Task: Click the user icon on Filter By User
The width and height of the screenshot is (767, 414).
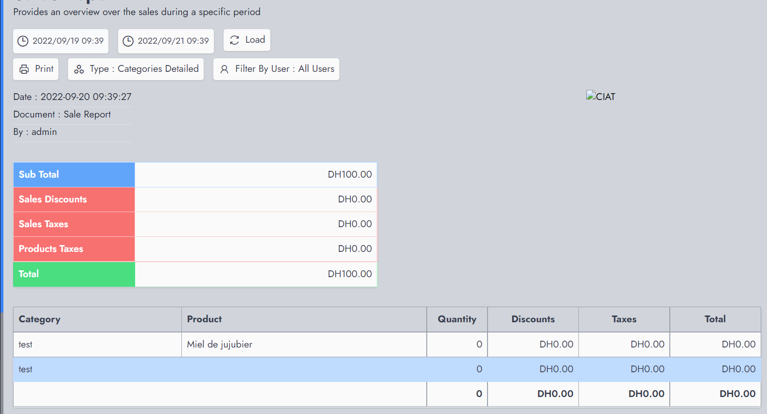Action: [224, 69]
